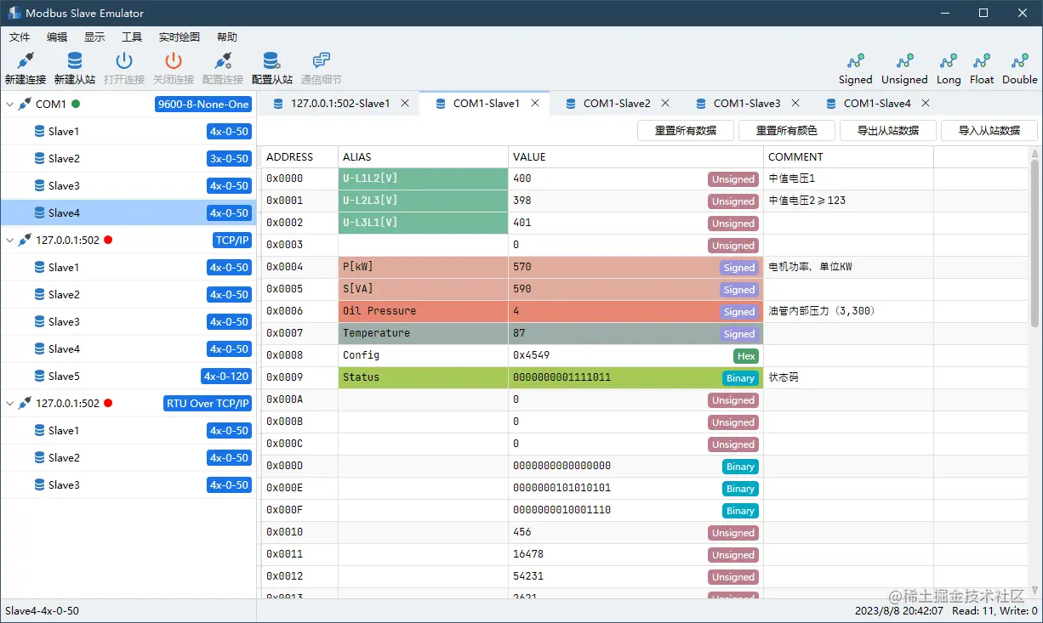Click the 3x-0-50 badge of Slave2
The image size is (1043, 623).
(229, 158)
